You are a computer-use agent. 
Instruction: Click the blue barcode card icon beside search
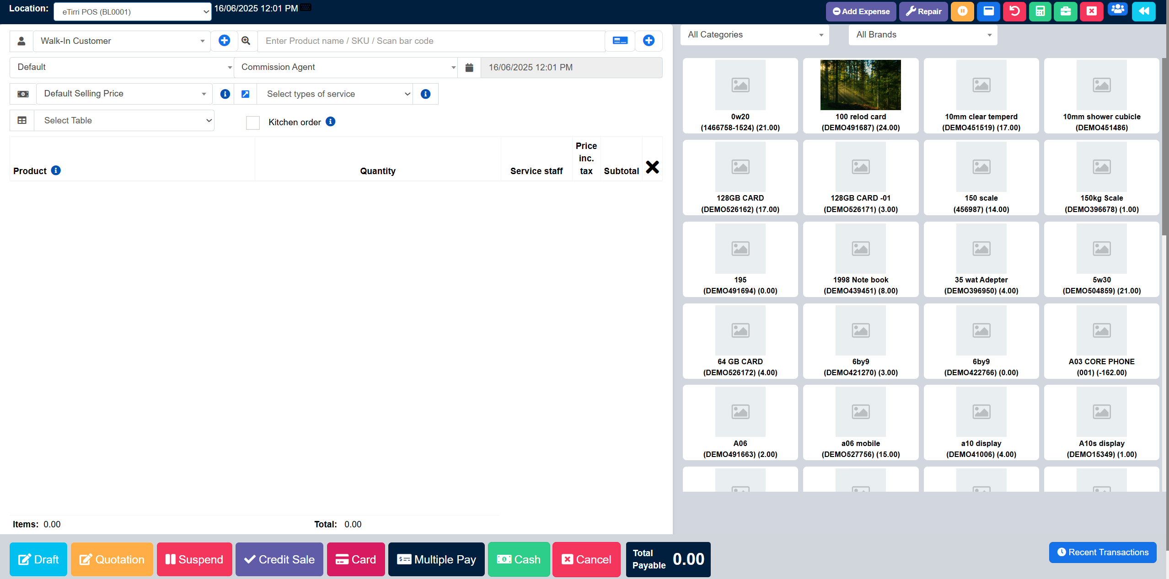620,41
